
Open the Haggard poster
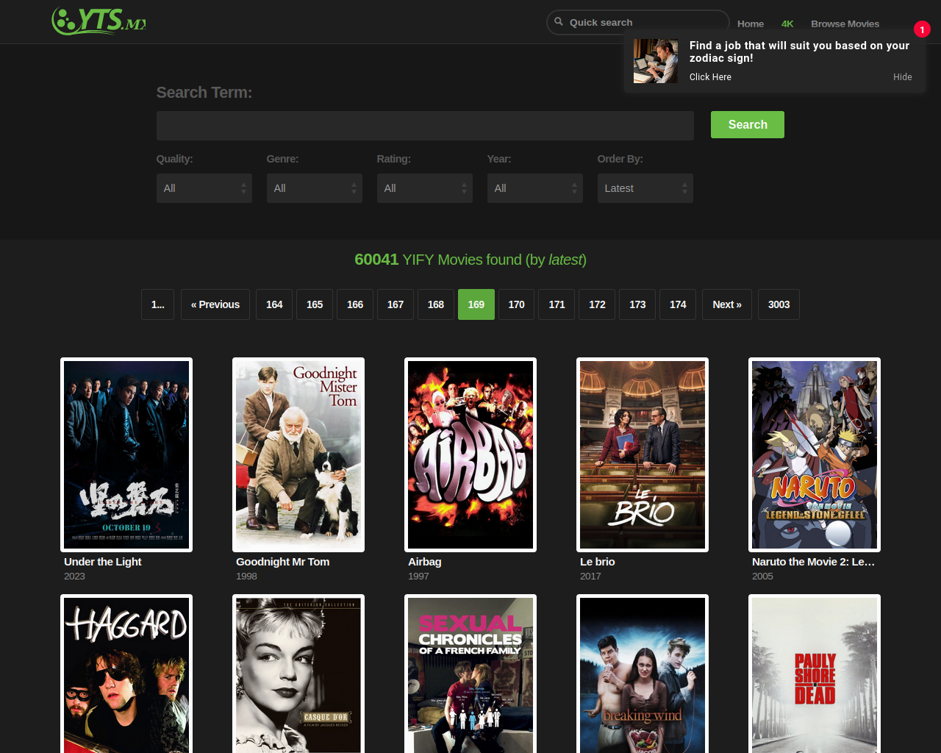coord(126,674)
